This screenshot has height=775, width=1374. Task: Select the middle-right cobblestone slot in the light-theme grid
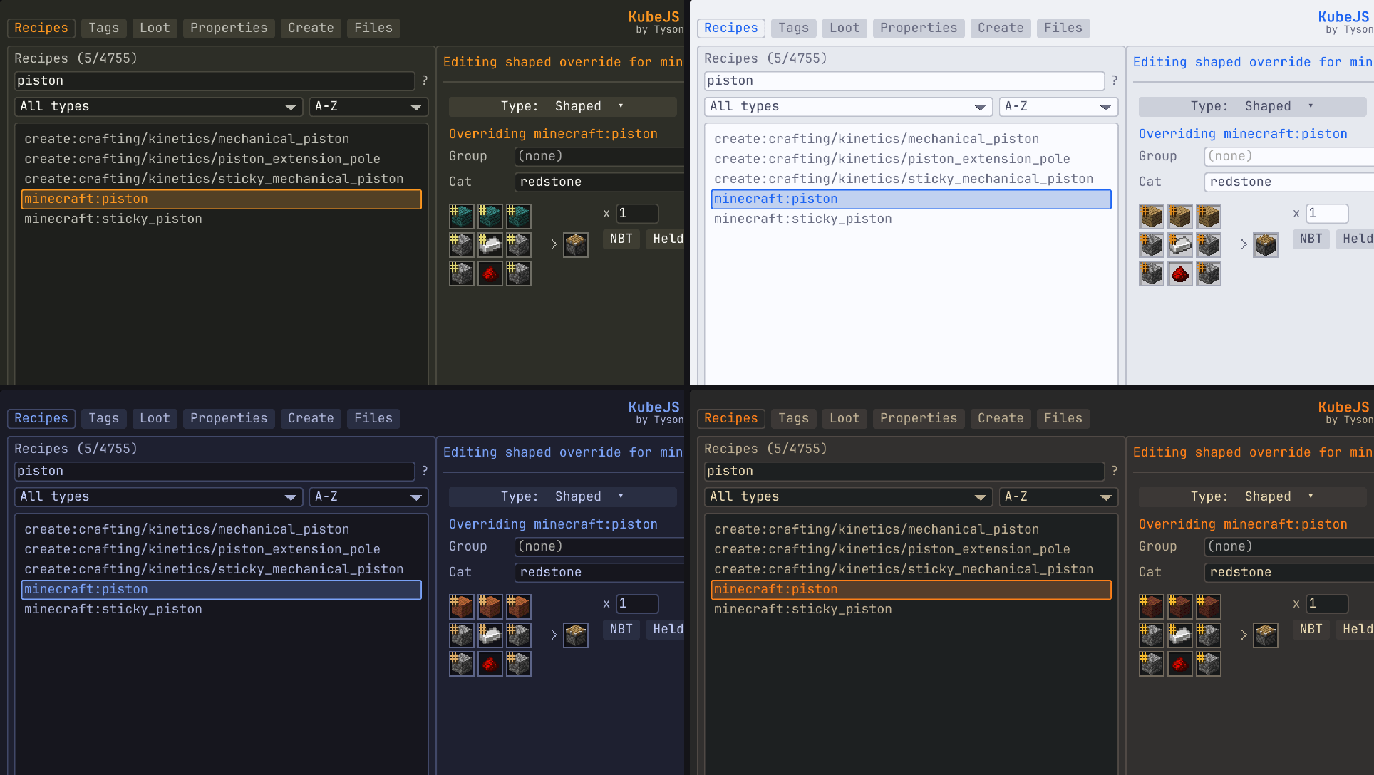(x=1209, y=245)
